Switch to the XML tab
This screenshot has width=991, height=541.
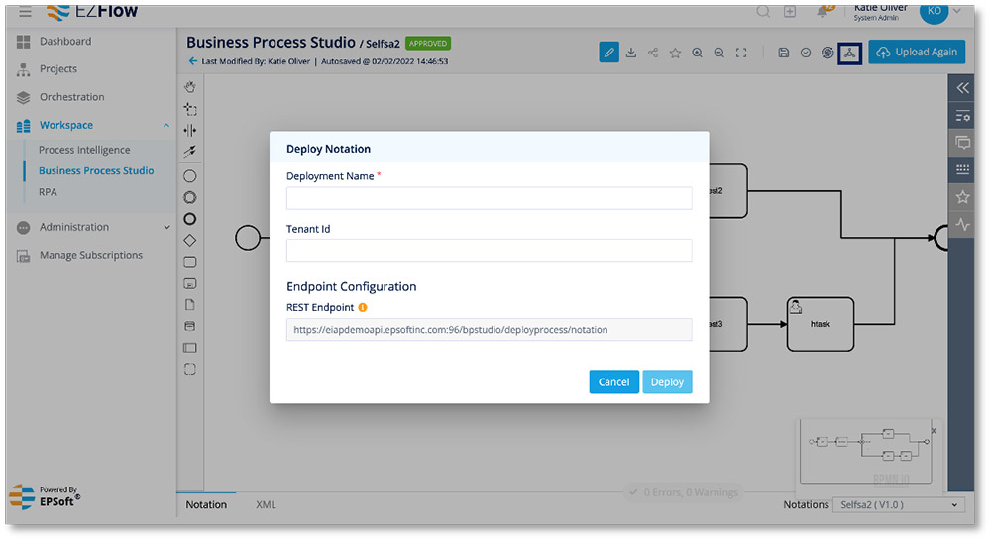click(266, 505)
